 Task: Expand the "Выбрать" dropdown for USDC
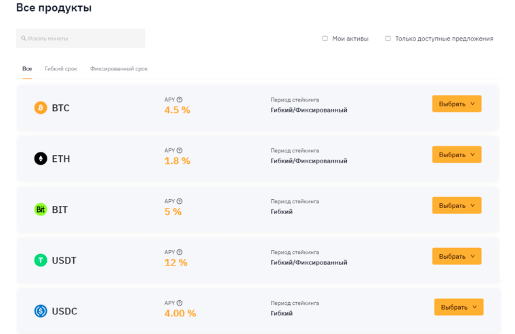[459, 307]
